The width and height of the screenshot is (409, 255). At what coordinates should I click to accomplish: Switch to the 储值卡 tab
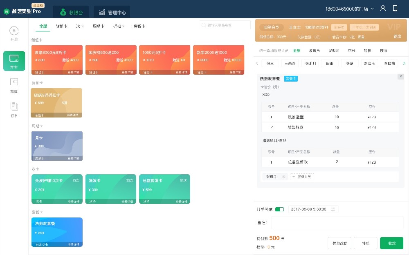[61, 26]
